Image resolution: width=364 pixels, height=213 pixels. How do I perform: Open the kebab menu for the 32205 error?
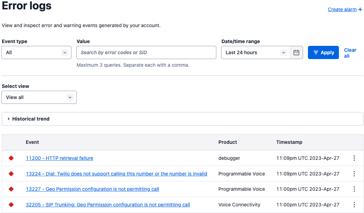pos(354,205)
